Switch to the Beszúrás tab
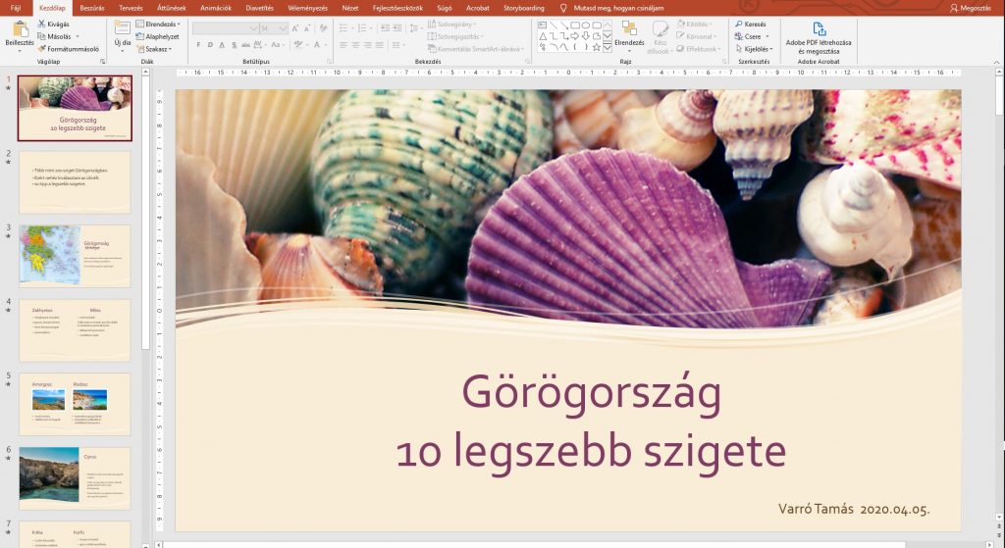The width and height of the screenshot is (1005, 548). coord(92,7)
